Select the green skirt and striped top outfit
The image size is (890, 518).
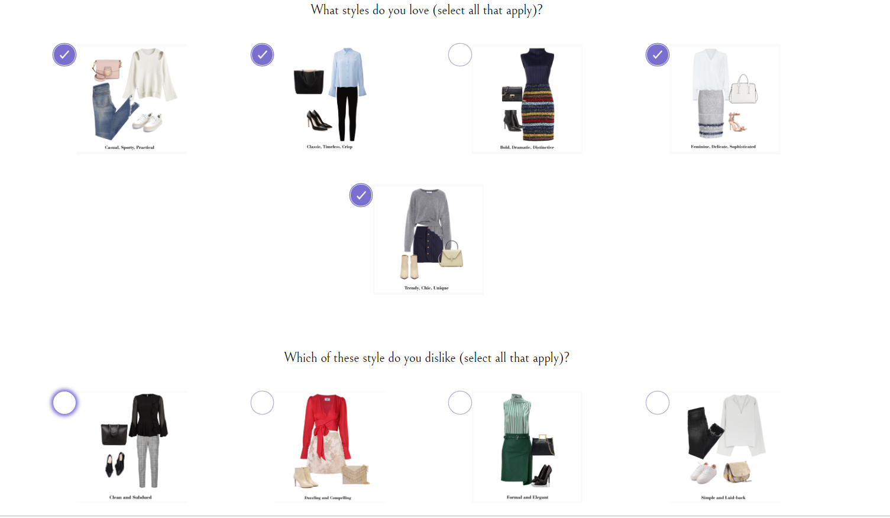527,447
